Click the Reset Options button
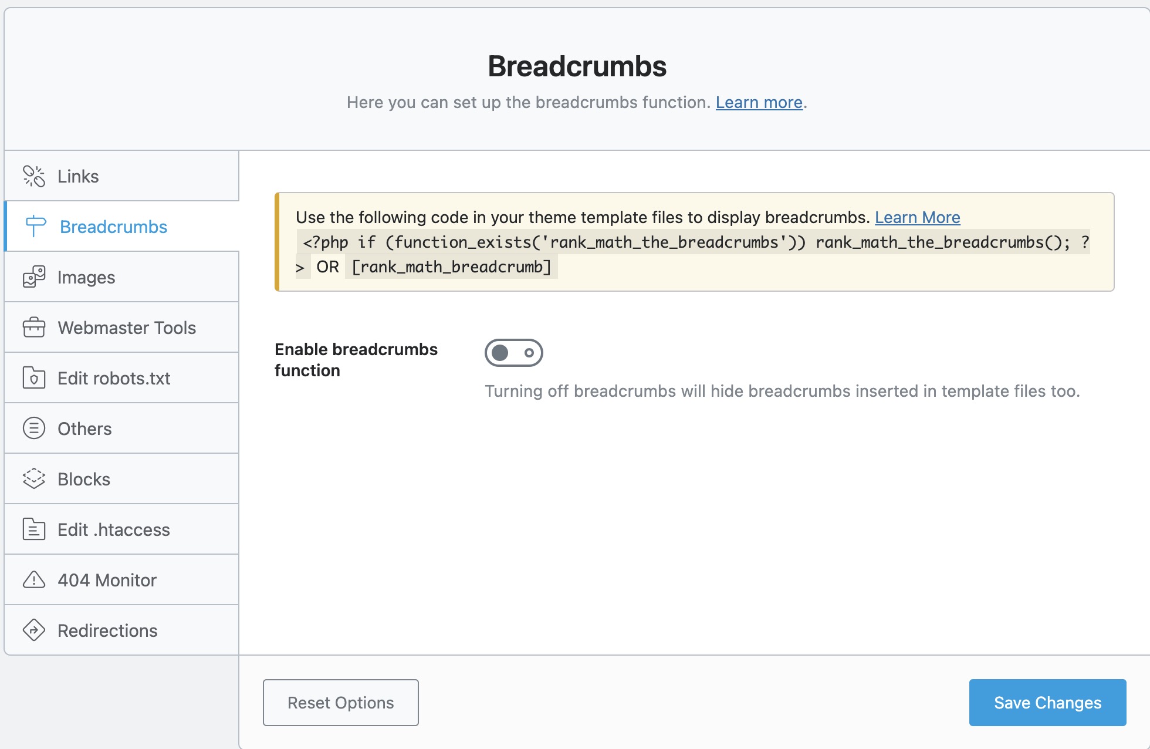The width and height of the screenshot is (1150, 749). coord(341,703)
